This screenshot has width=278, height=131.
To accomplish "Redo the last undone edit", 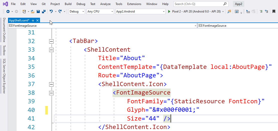I will click(60, 11).
